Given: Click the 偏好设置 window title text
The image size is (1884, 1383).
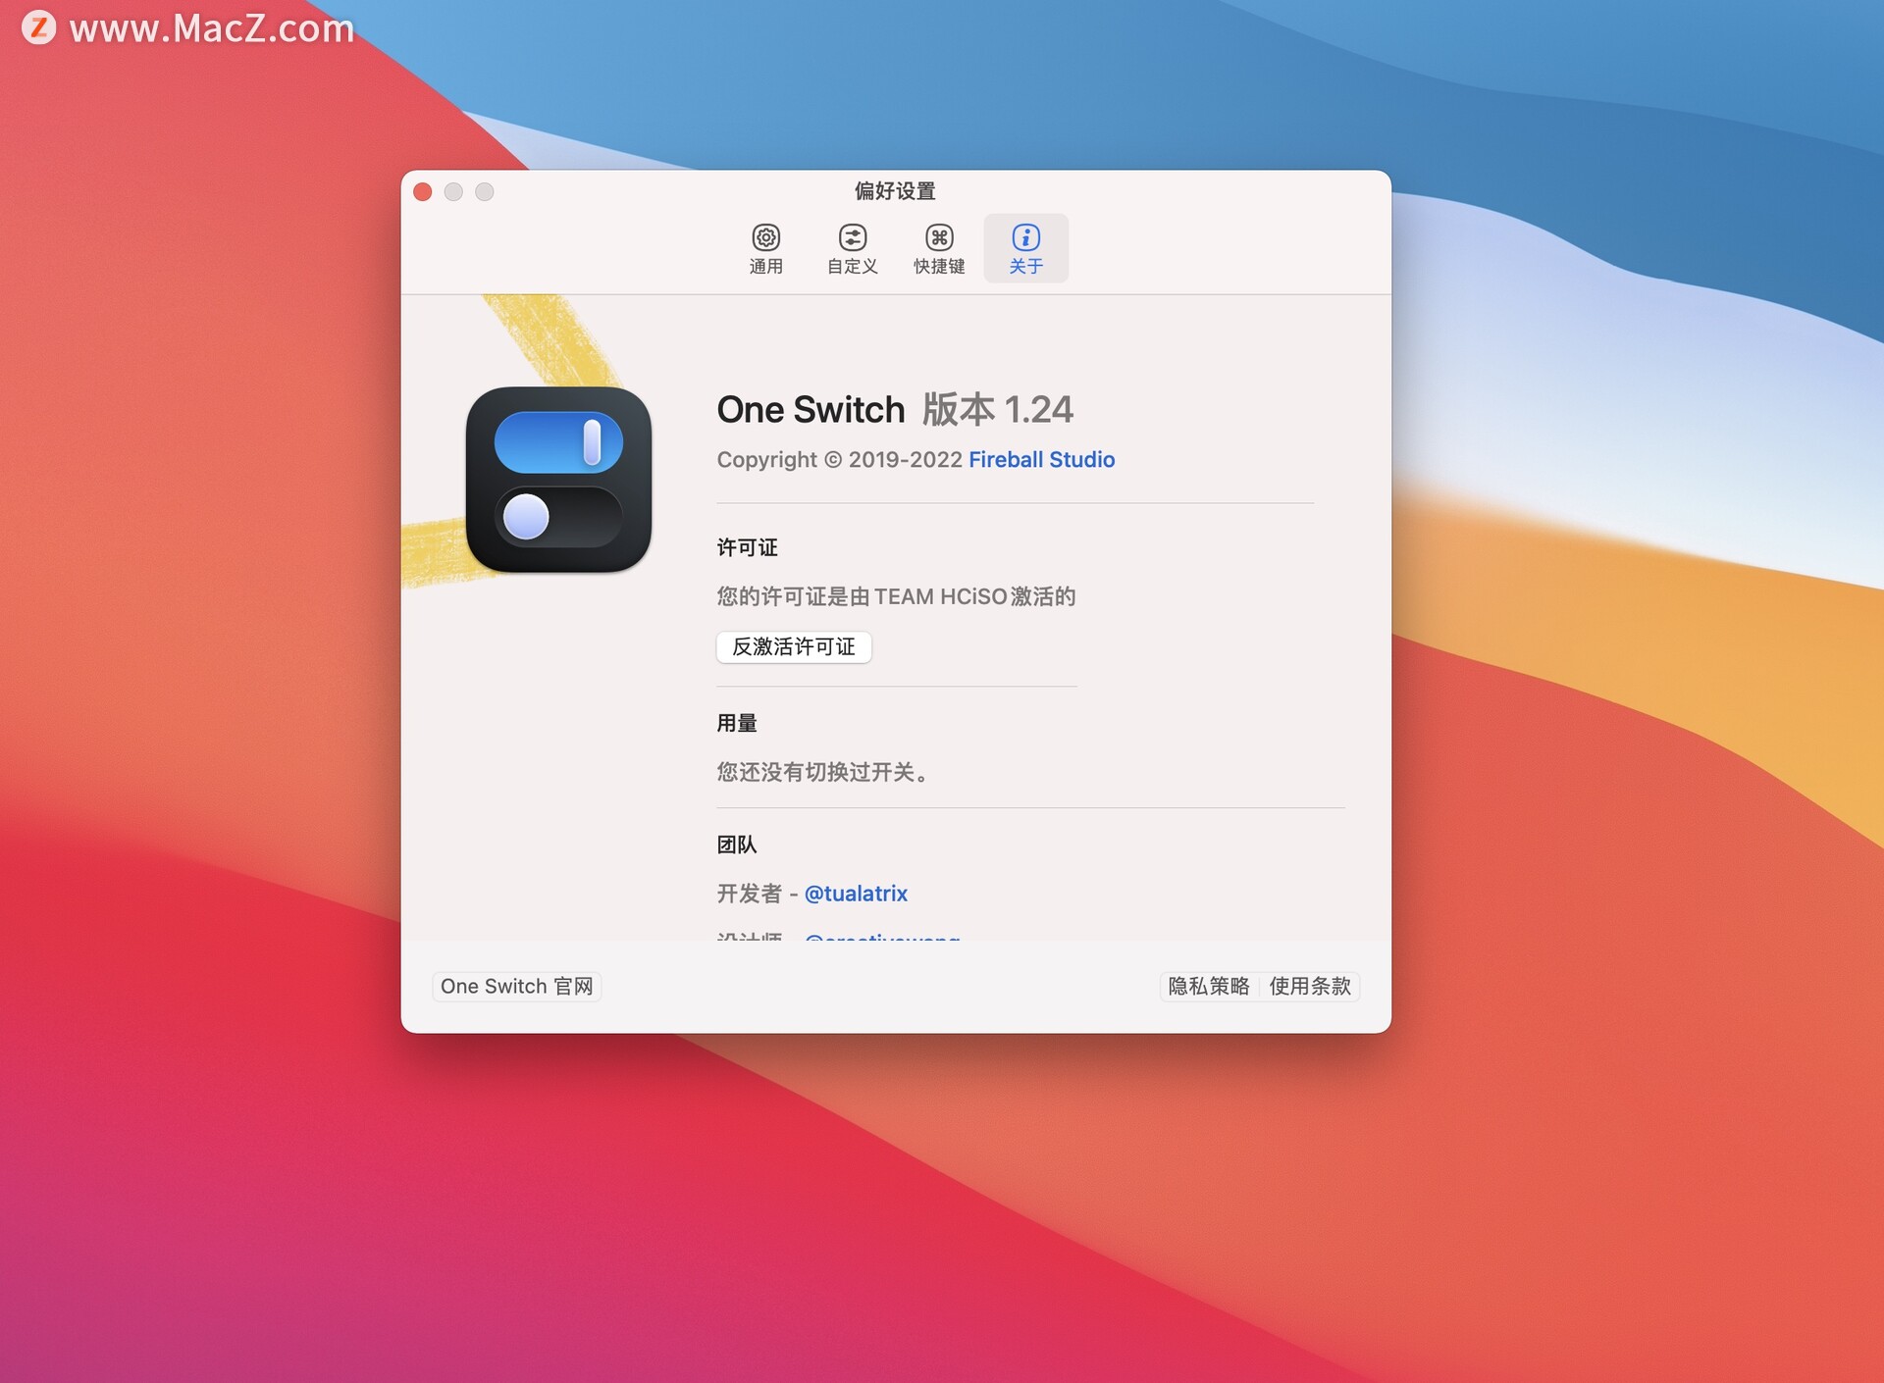Looking at the screenshot, I should (895, 191).
